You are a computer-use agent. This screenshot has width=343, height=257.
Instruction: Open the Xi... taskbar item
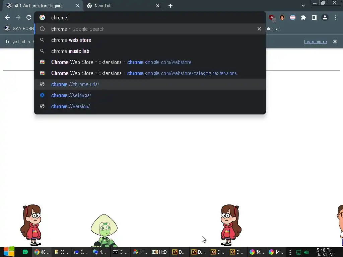pos(62,252)
